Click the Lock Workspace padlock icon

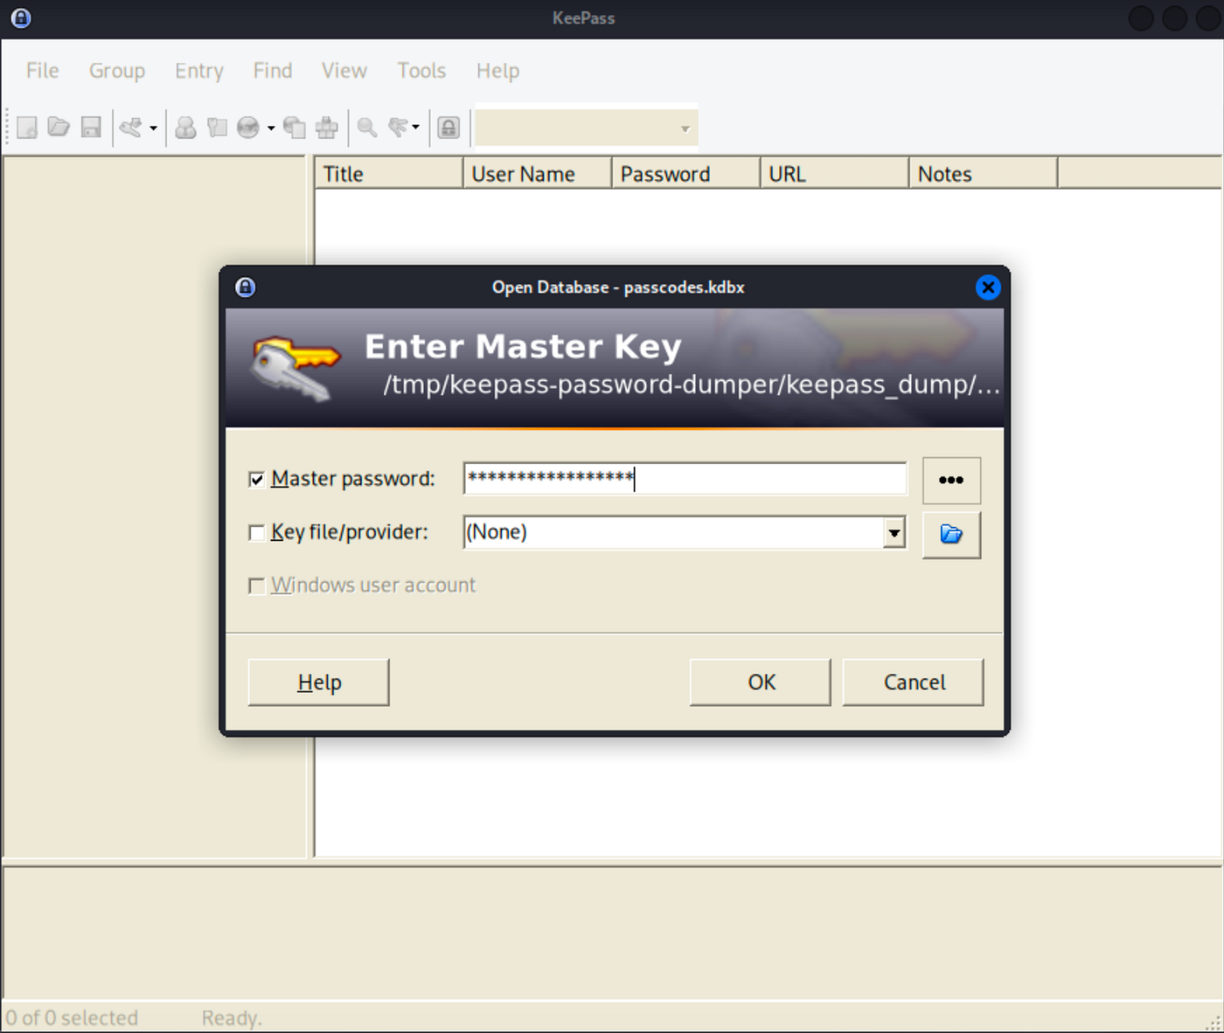click(449, 128)
